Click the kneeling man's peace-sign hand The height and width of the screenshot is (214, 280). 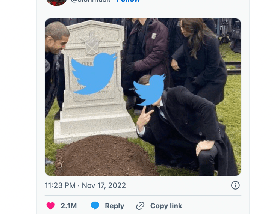144,118
